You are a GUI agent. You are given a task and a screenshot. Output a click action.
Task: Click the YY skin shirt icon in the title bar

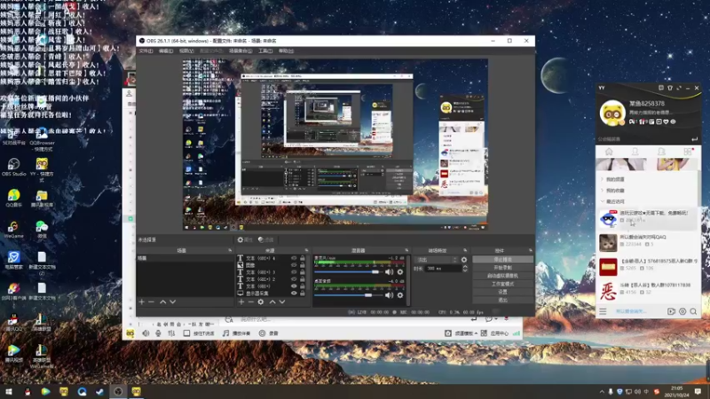pyautogui.click(x=670, y=88)
